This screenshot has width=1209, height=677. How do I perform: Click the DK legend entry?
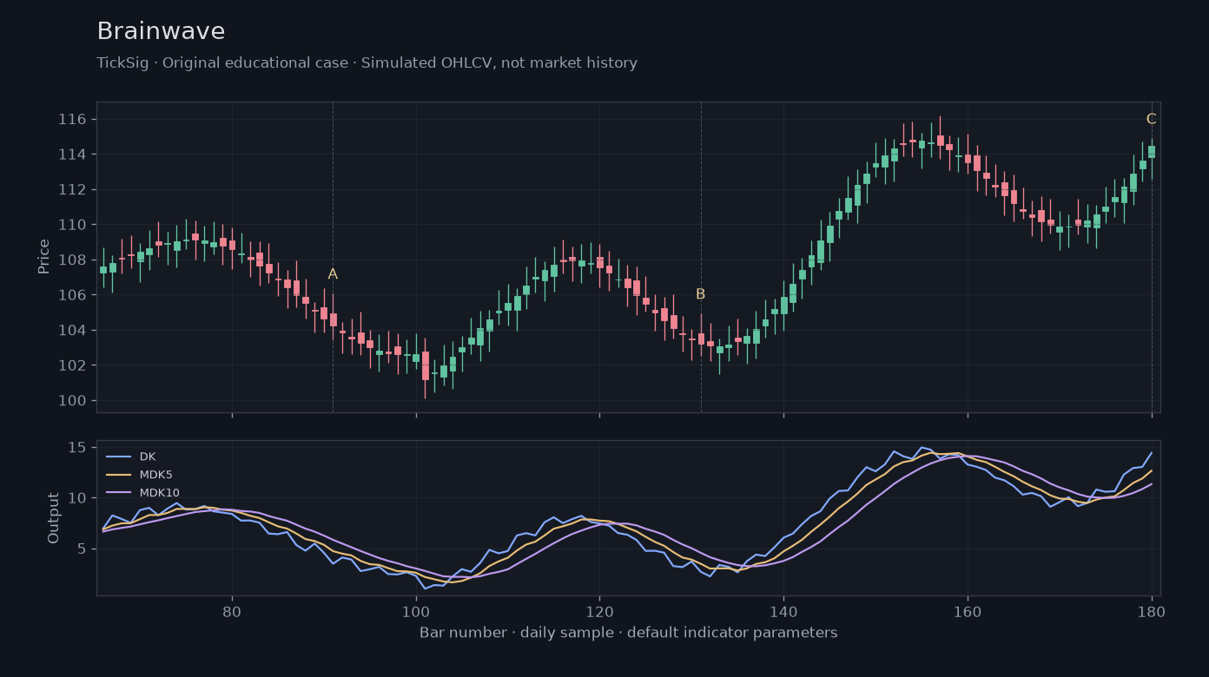pyautogui.click(x=130, y=457)
